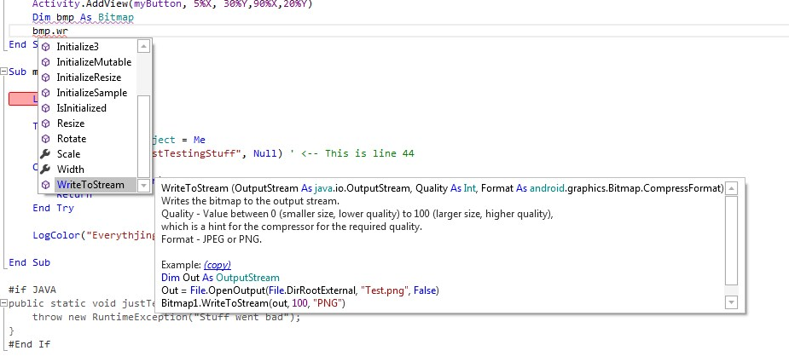Select InitializeSample method suggestion
Screen dimensions: 789x362
click(92, 93)
